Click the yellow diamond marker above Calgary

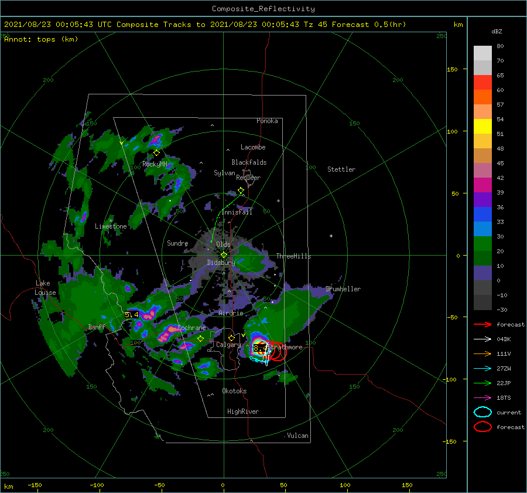point(231,338)
